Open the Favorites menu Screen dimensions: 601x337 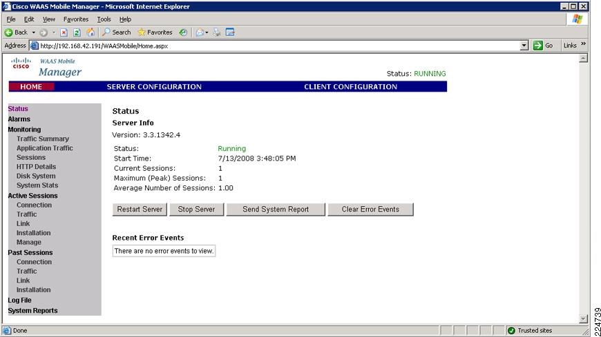[x=76, y=19]
